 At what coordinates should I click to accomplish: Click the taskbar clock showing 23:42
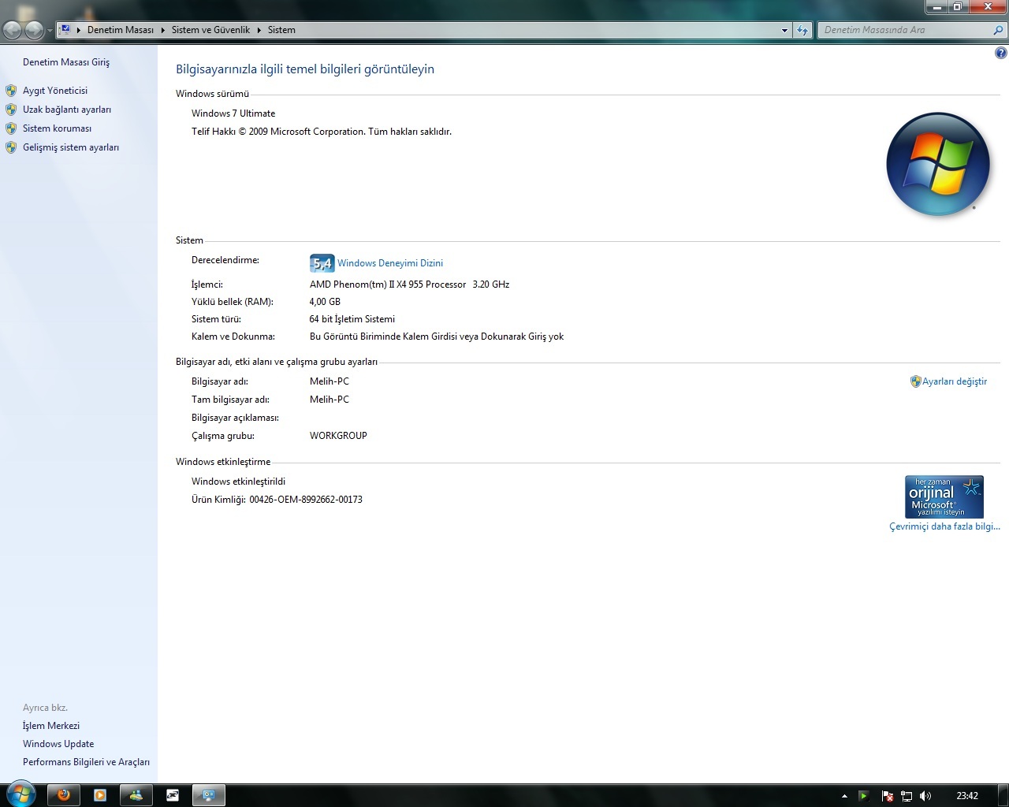[x=967, y=796]
